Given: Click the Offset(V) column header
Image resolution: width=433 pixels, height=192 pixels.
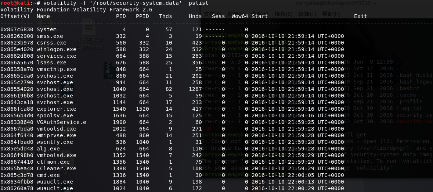Looking at the screenshot, I should pyautogui.click(x=15, y=16).
